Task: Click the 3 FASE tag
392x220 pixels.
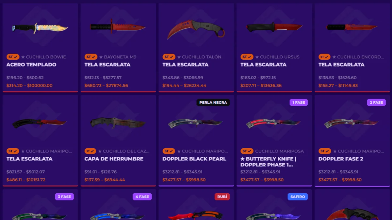Action: [64, 197]
